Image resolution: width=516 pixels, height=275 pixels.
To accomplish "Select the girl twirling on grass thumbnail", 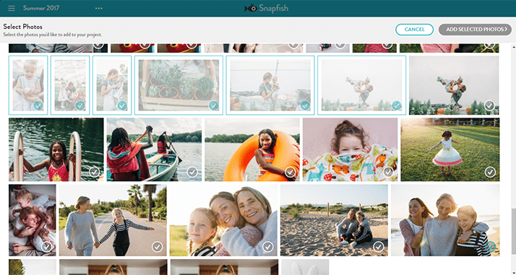I will pyautogui.click(x=450, y=149).
